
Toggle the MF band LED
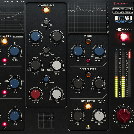[x=5, y=92]
